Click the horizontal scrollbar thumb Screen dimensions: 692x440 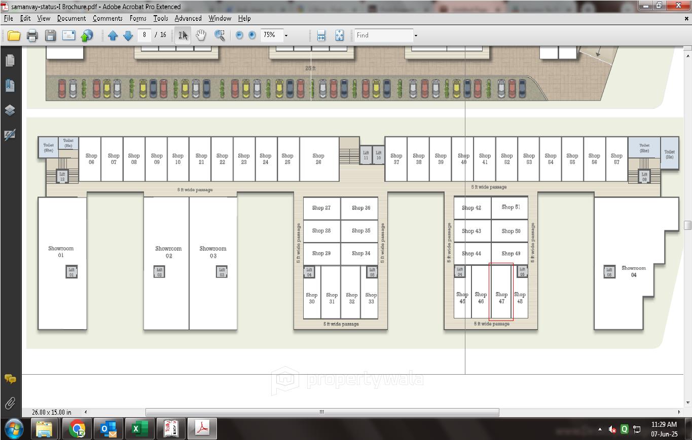pos(322,412)
